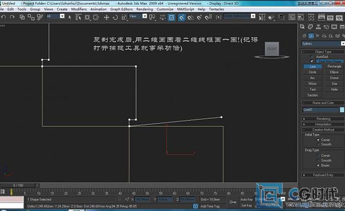Click the Rectangle shape button
345x211 pixels.
pos(334,66)
